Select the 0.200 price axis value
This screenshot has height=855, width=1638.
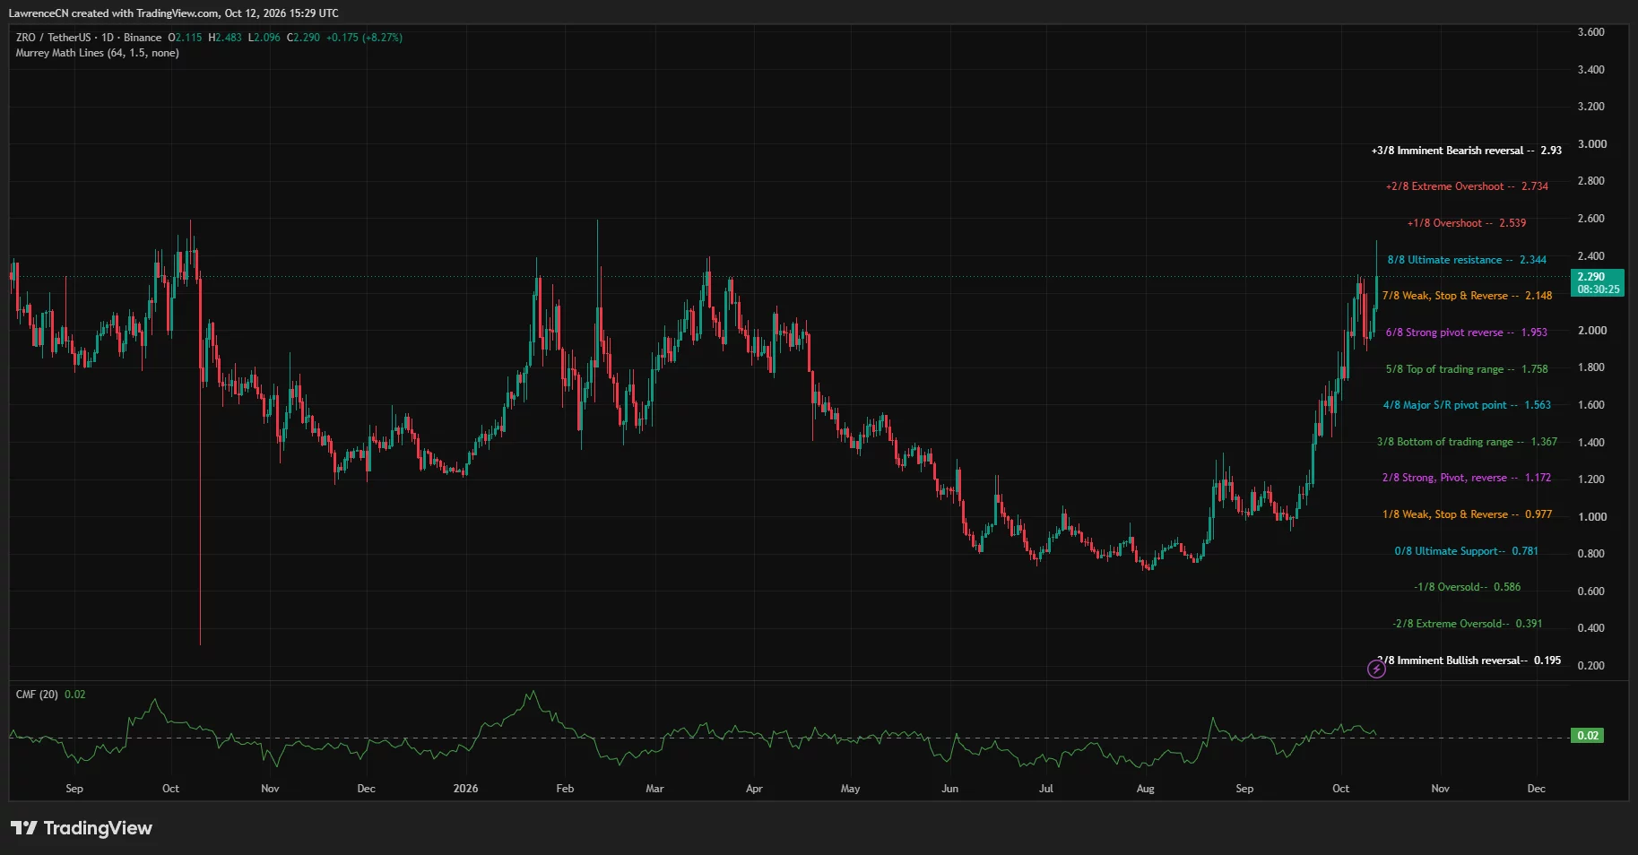point(1591,666)
